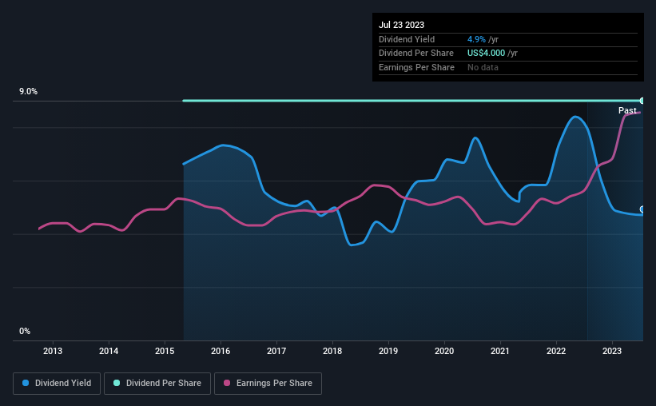Screen dimensions: 656x406
Task: Click the Dividend Per Share endpoint marker
Action: point(642,101)
